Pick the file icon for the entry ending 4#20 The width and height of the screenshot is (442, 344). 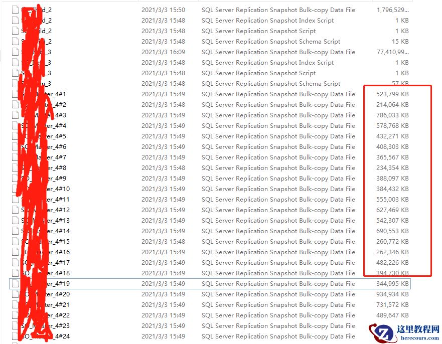pyautogui.click(x=15, y=294)
